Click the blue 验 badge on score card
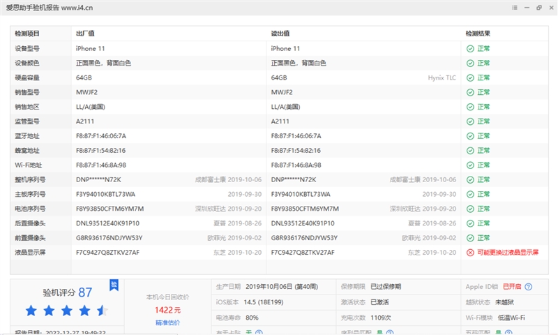558x335 pixels. coord(113,284)
